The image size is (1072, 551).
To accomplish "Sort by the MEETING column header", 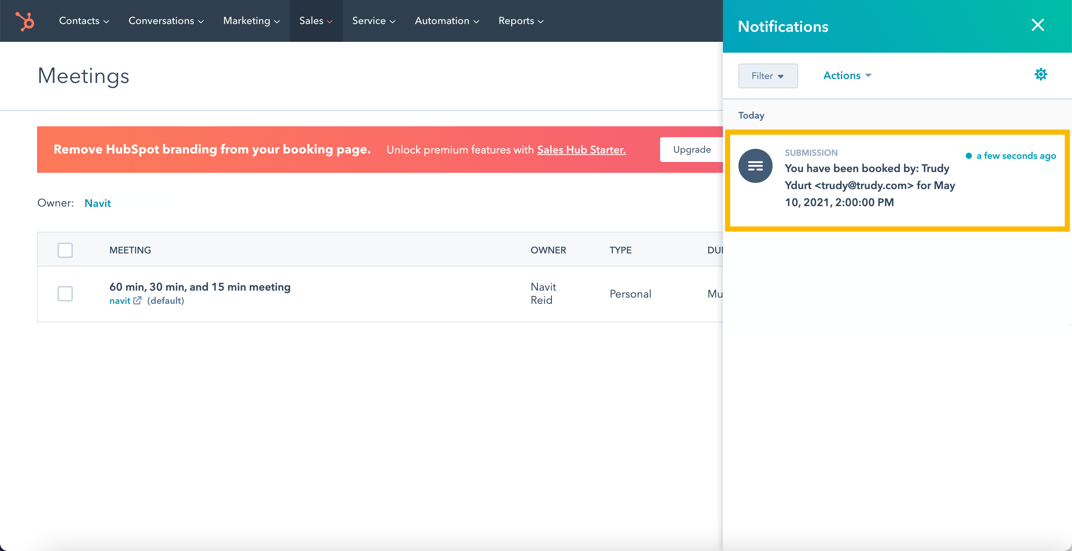I will pos(130,250).
